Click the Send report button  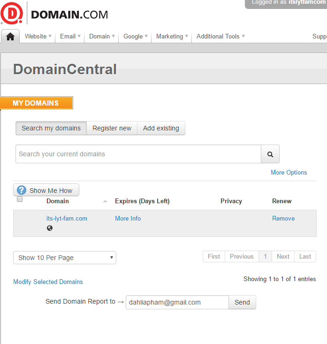(x=242, y=302)
